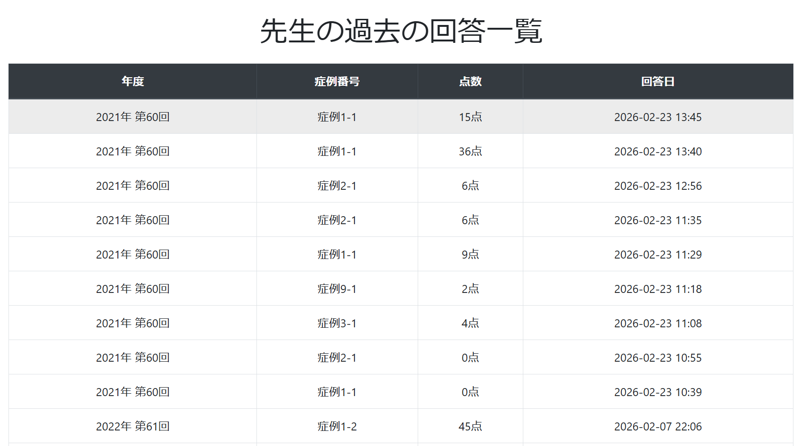This screenshot has width=809, height=446.
Task: Click the 症例1-2 case number cell
Action: (337, 426)
